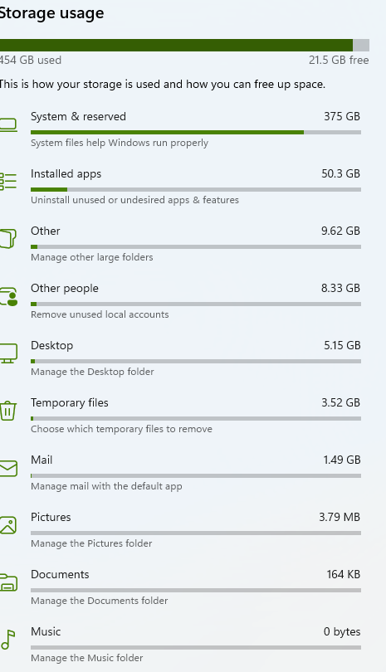The image size is (386, 672).
Task: Select the Temporary files label
Action: coord(70,403)
